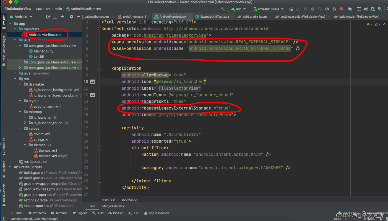Toggle the Structure tool window
The height and width of the screenshot is (221, 388).
(x=4, y=146)
